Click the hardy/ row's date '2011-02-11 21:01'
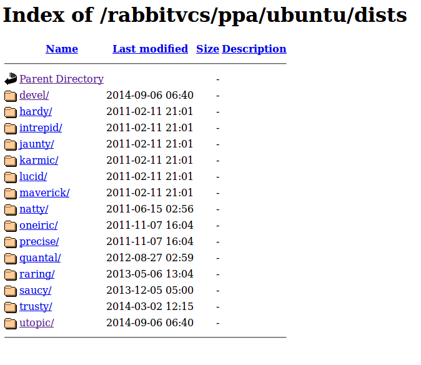Viewport: 421px width, 365px height. [149, 111]
